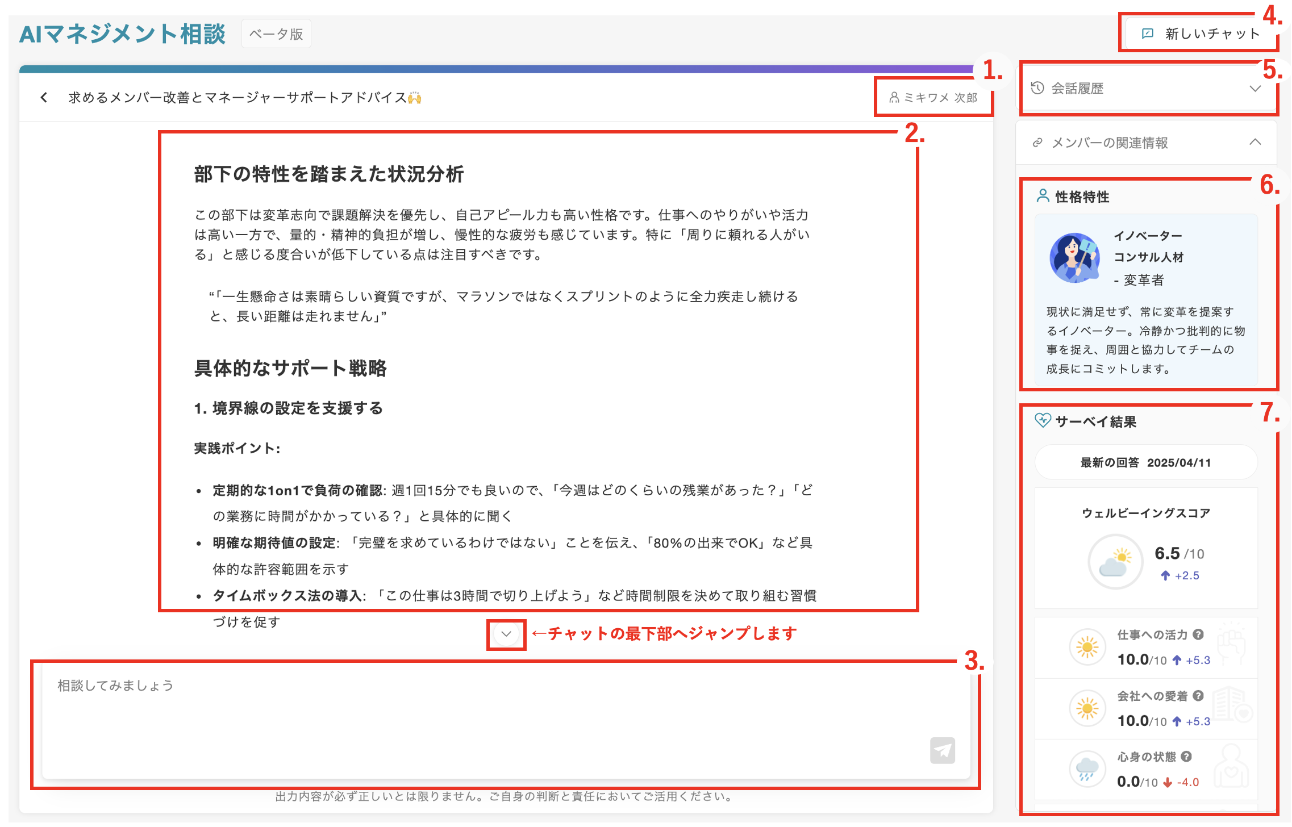Image resolution: width=1292 pixels, height=827 pixels.
Task: Click the back arrow beside conversation title
Action: click(x=44, y=98)
